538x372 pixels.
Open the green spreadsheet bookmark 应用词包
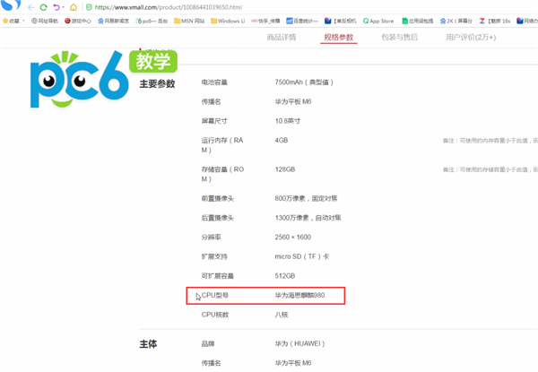418,21
